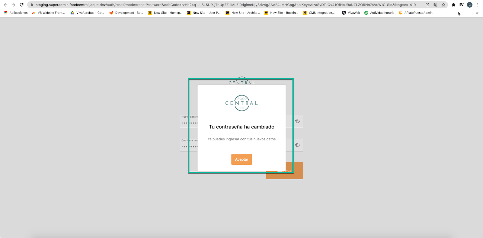Open VB Website Front bookmark
This screenshot has height=238, width=483.
[x=48, y=13]
